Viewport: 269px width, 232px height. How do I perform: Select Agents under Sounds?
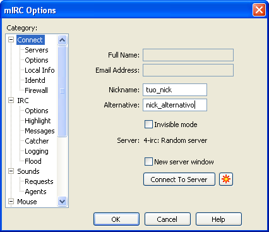coord(35,192)
